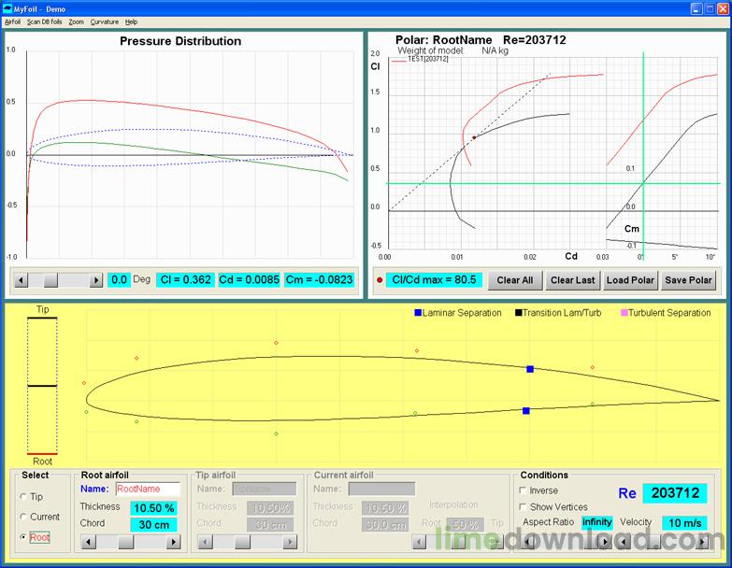Choose the Current radio option
Viewport: 732px width, 568px height.
(23, 517)
